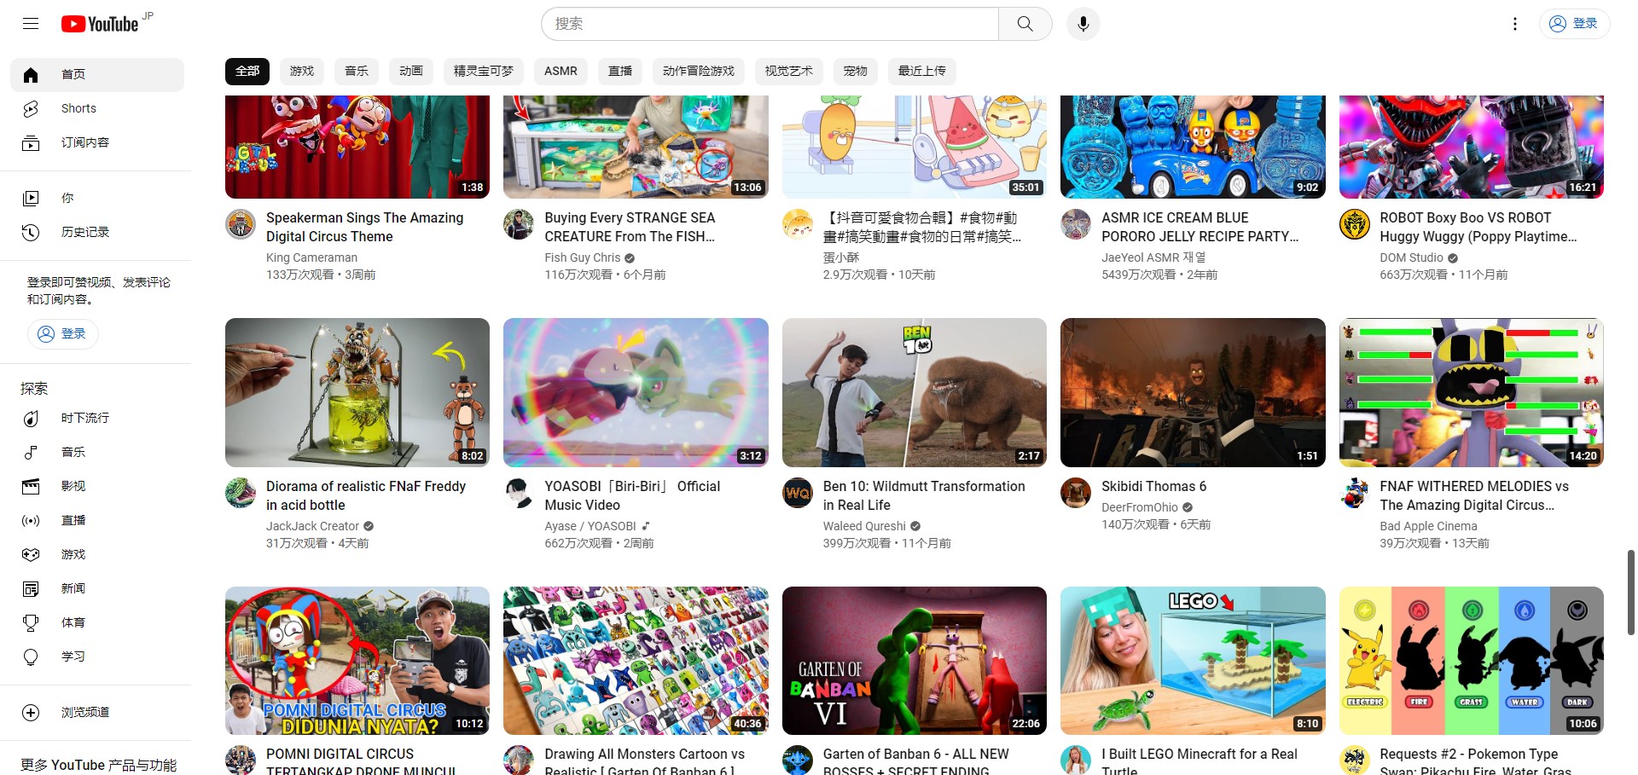
Task: Select the 精灵宝可梦 filter chip
Action: pyautogui.click(x=484, y=72)
